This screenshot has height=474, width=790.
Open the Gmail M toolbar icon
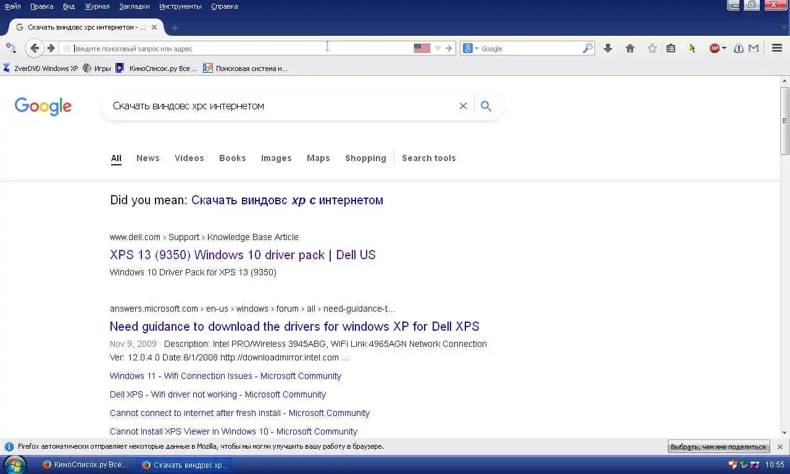pos(754,48)
